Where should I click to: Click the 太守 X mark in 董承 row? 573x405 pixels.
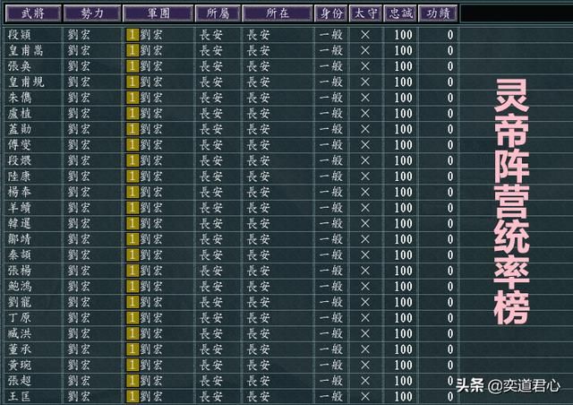pyautogui.click(x=365, y=349)
